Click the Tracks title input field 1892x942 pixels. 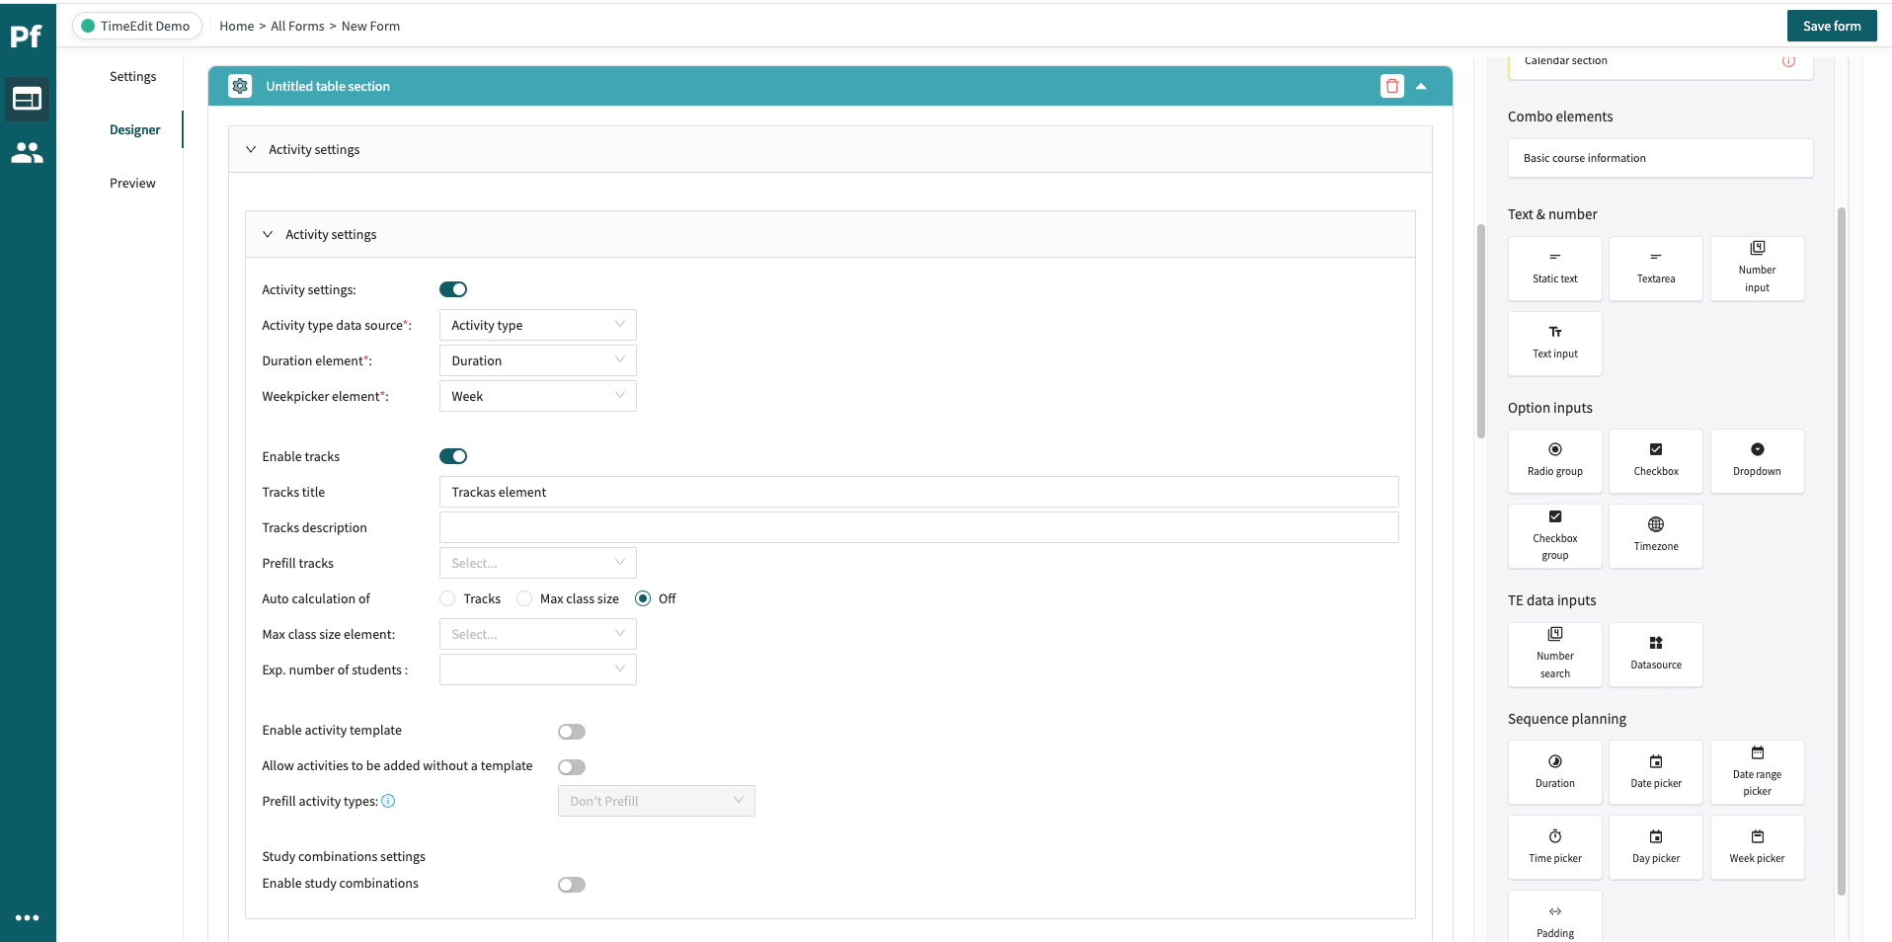tap(918, 492)
